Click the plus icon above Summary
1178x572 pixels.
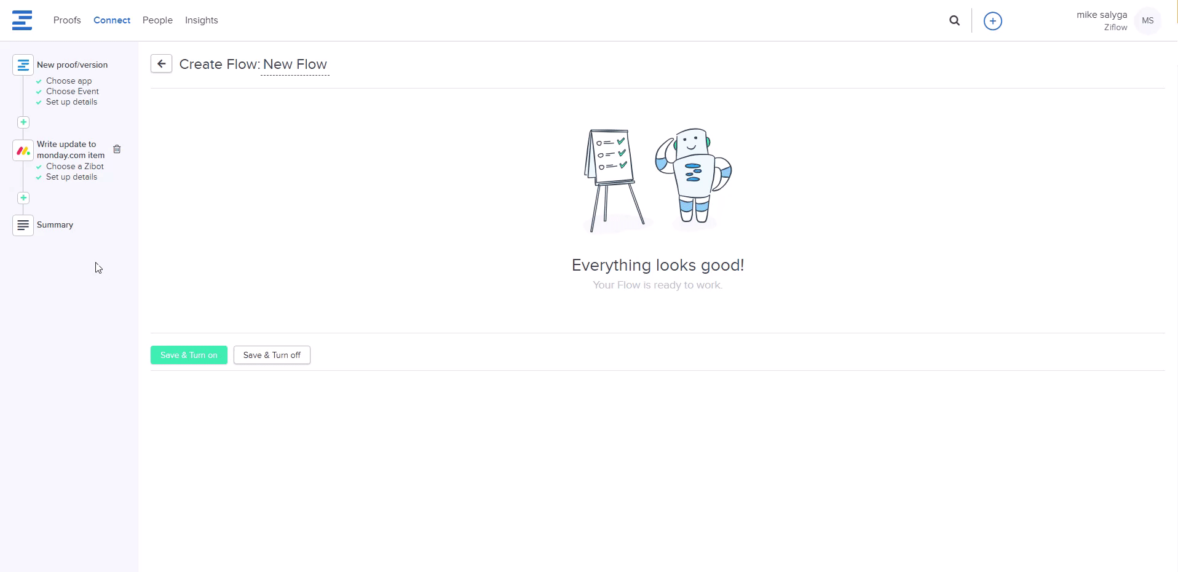tap(23, 197)
